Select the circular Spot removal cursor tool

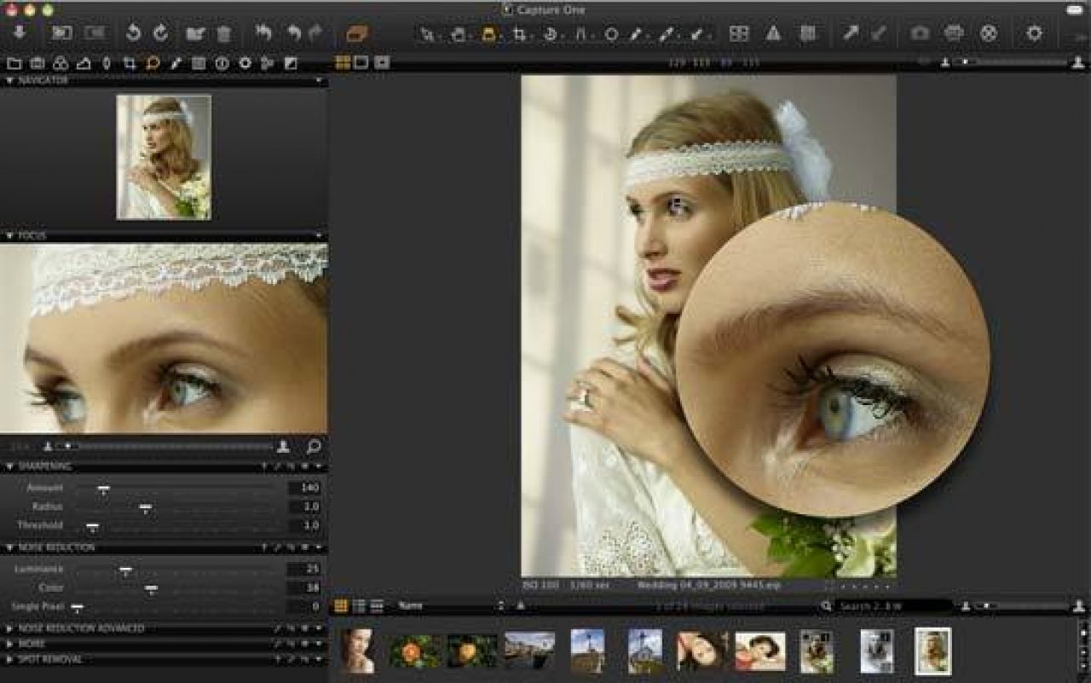point(611,35)
